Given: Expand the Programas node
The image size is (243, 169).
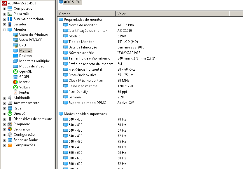Looking at the screenshot, I should [4, 125].
